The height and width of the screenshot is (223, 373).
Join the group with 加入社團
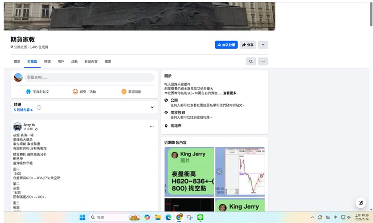coord(226,45)
